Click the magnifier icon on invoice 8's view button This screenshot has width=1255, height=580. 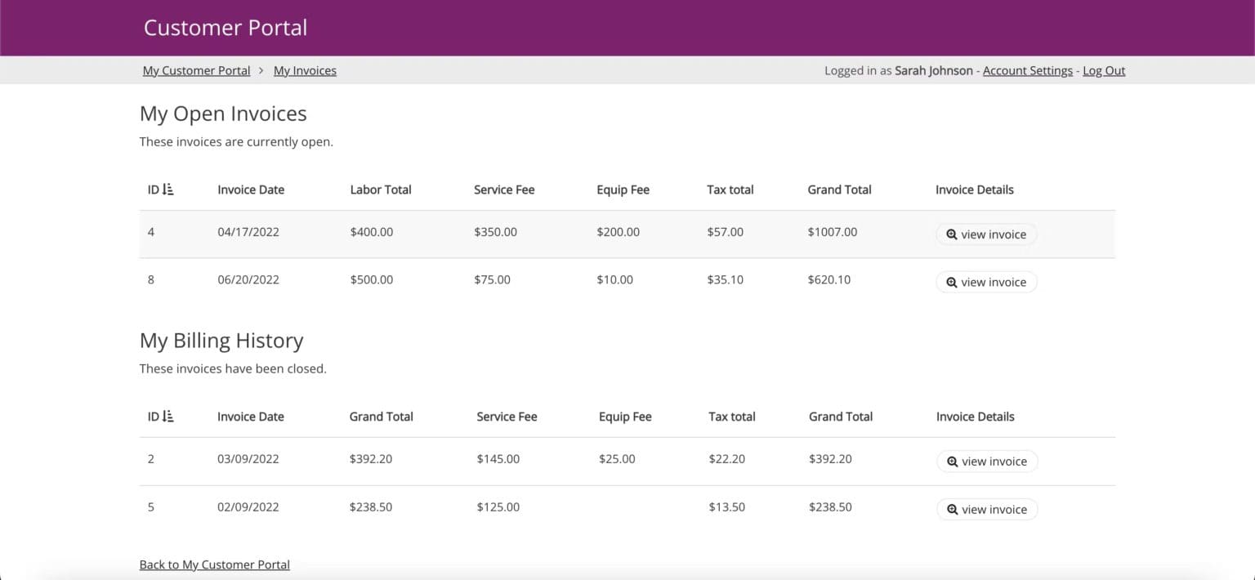tap(952, 282)
